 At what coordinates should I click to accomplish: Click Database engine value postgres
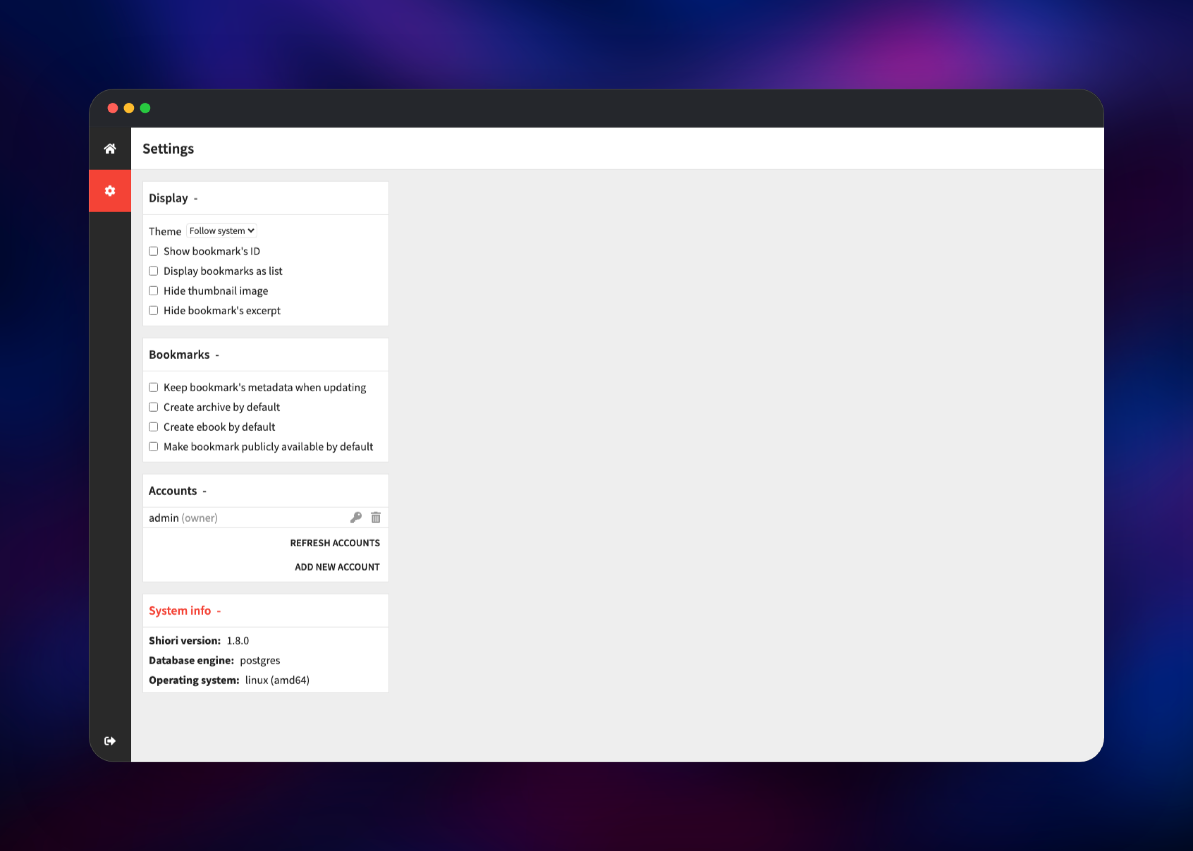260,661
